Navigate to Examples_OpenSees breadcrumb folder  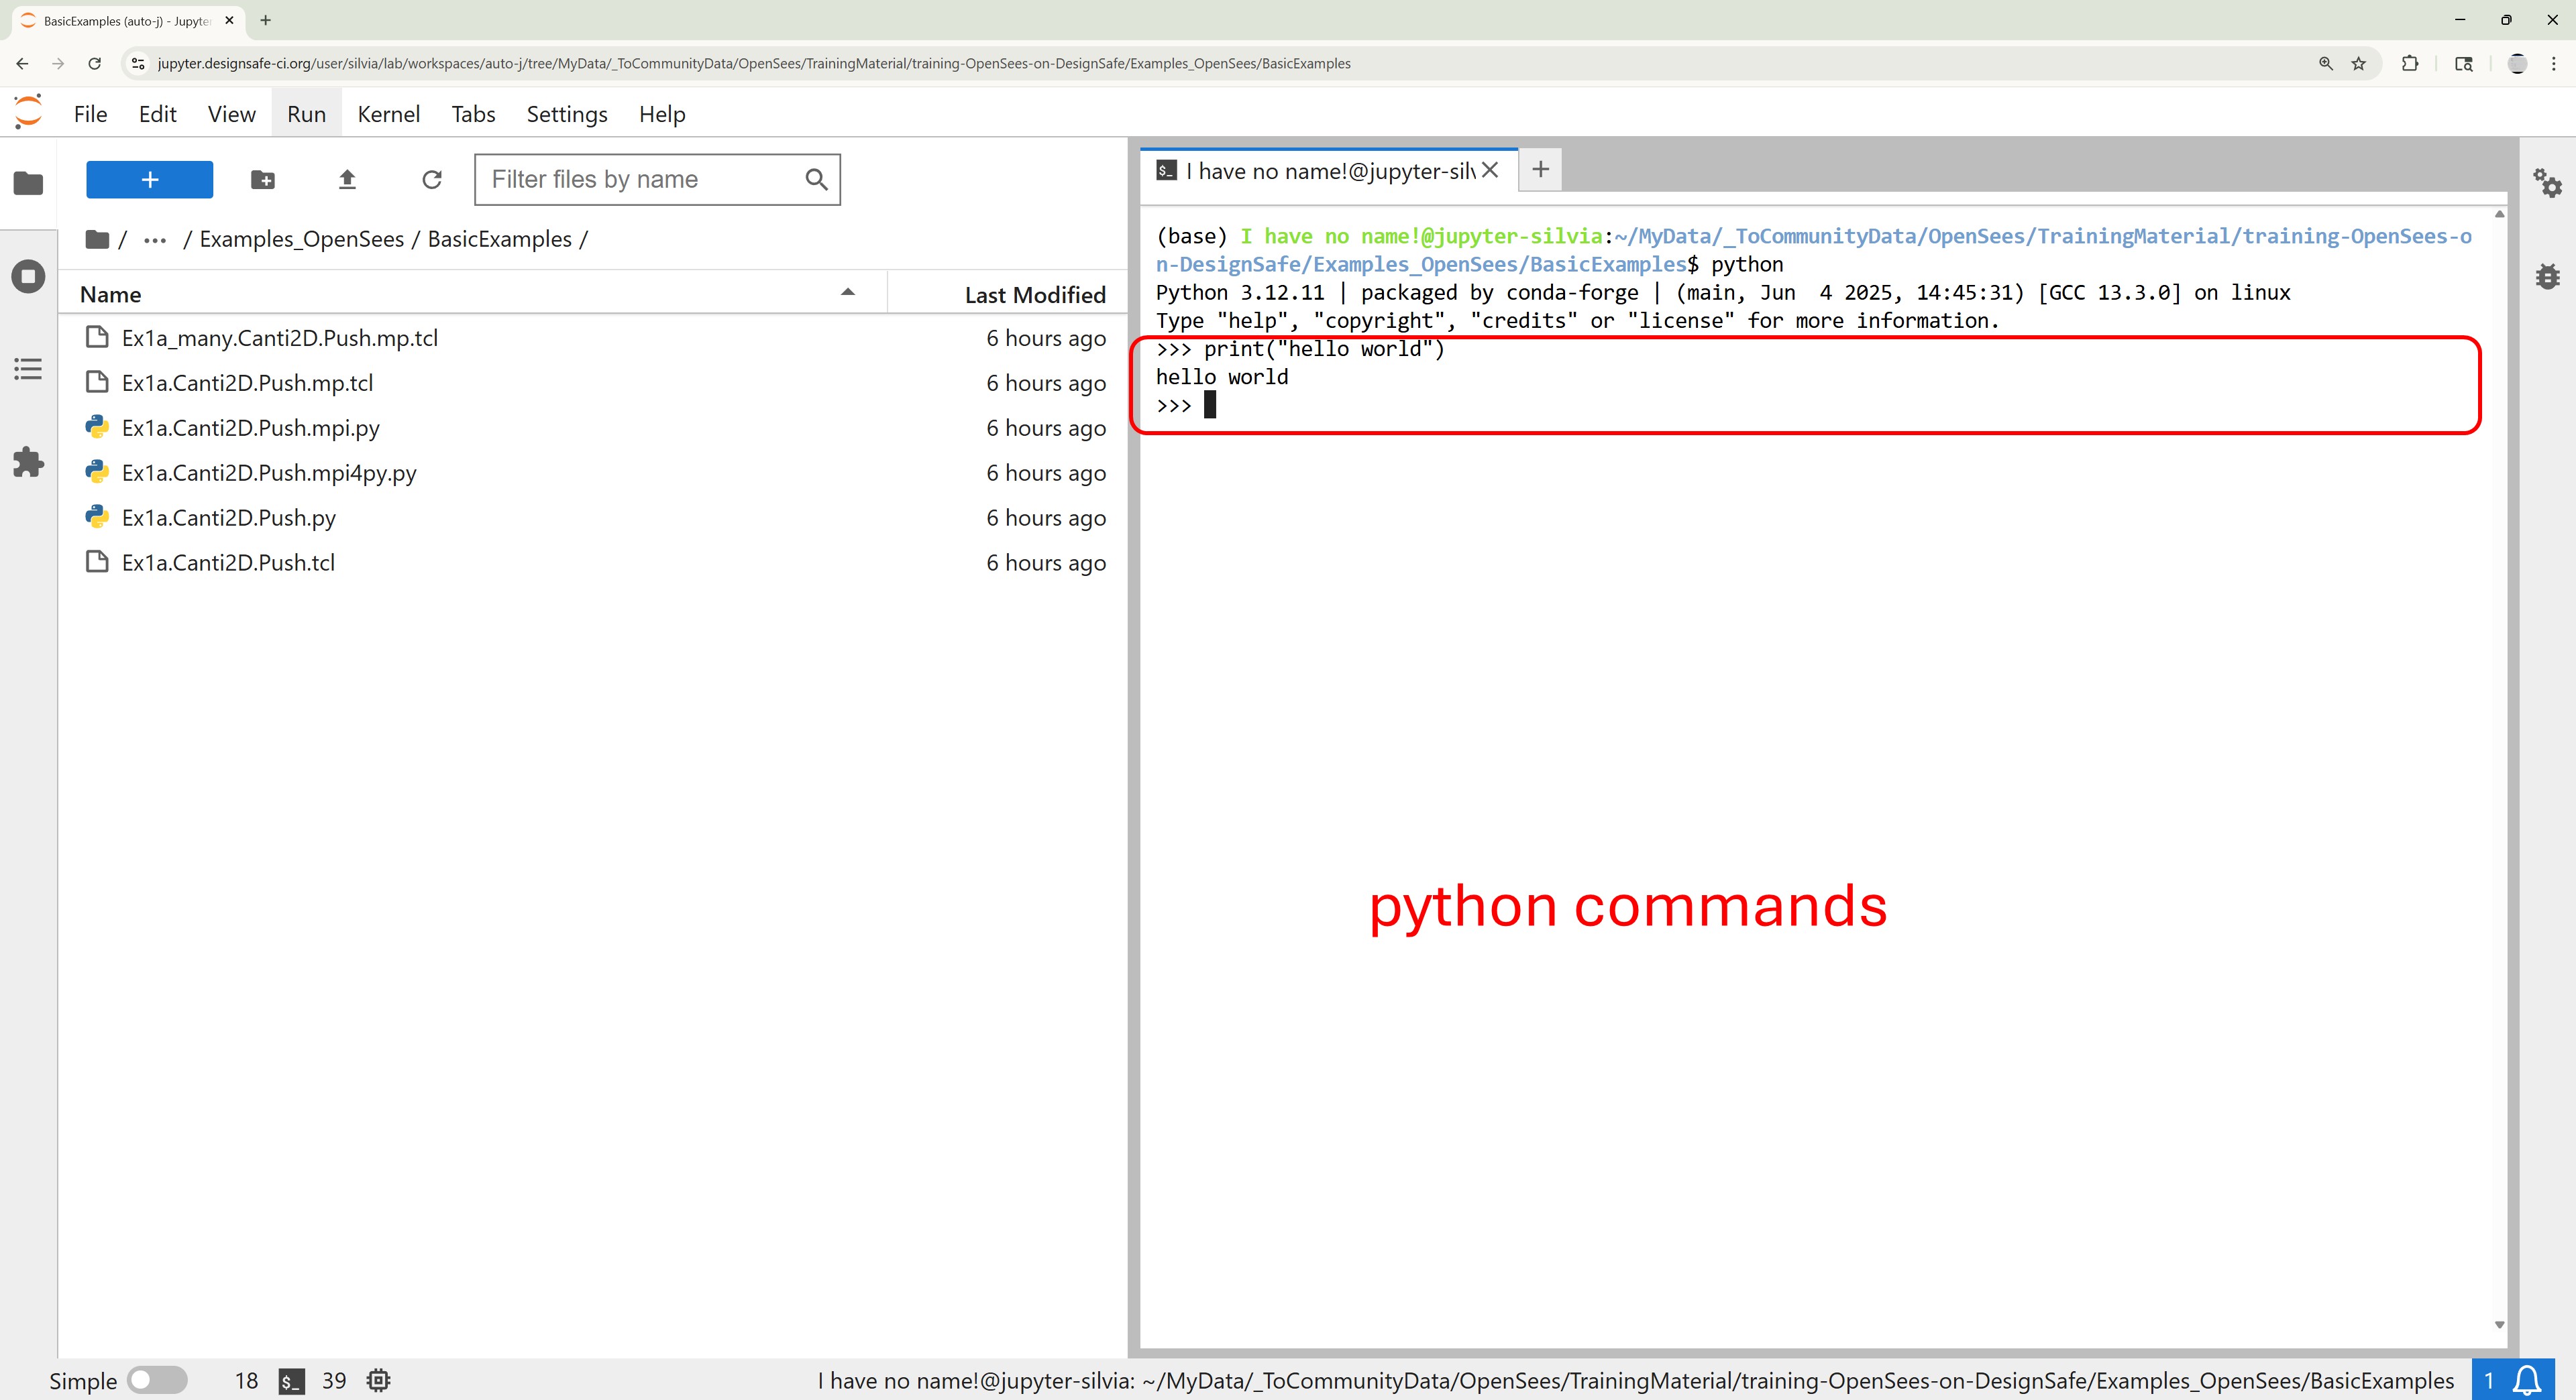[301, 240]
